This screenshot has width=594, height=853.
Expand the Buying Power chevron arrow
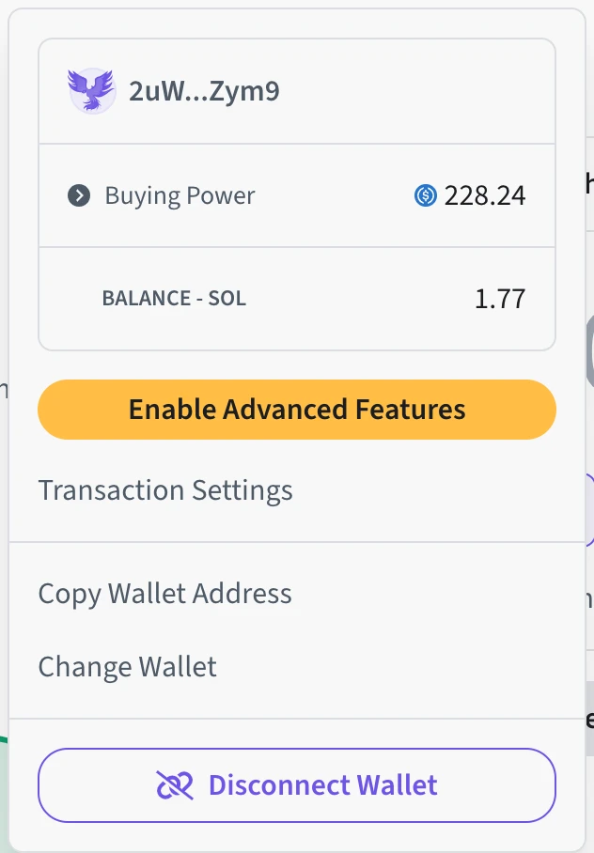[79, 195]
